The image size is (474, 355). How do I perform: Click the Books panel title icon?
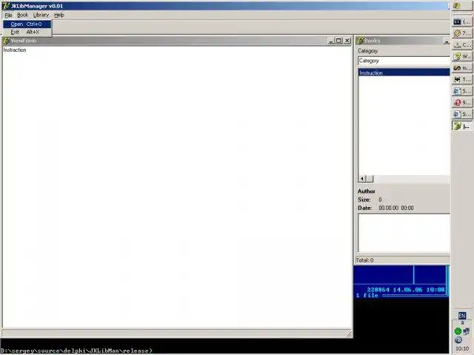coord(360,41)
